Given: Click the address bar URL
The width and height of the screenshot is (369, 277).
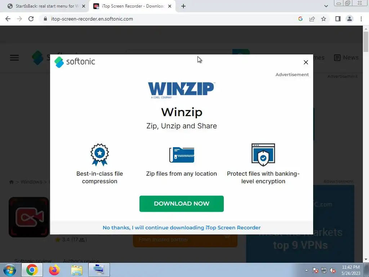Looking at the screenshot, I should pos(92,19).
